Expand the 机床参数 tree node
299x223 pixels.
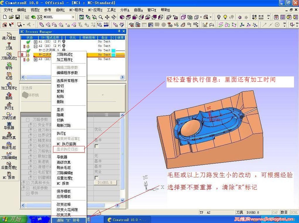click(x=28, y=188)
